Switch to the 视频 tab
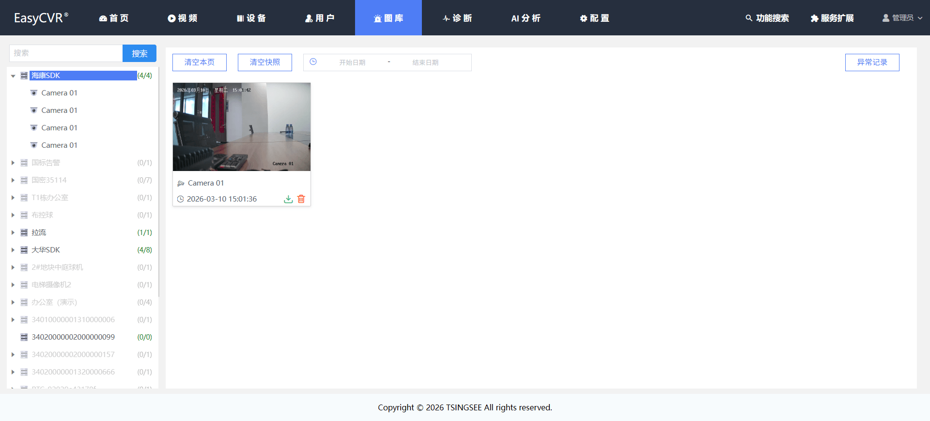 click(x=183, y=18)
